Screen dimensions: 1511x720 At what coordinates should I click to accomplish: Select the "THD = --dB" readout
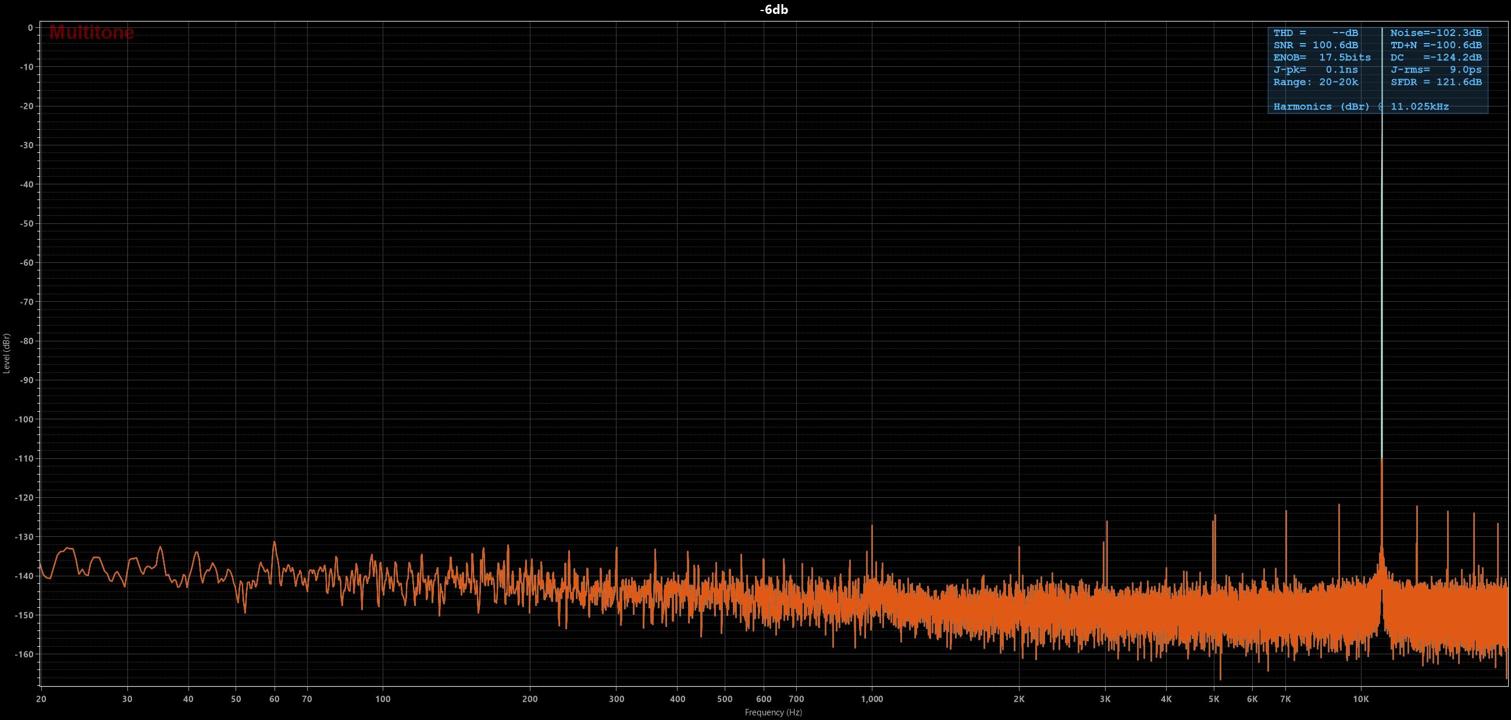tap(1316, 33)
